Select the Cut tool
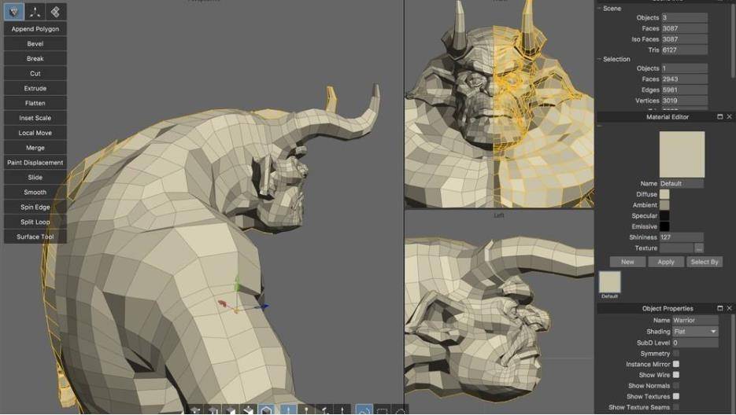The image size is (736, 415). 35,73
